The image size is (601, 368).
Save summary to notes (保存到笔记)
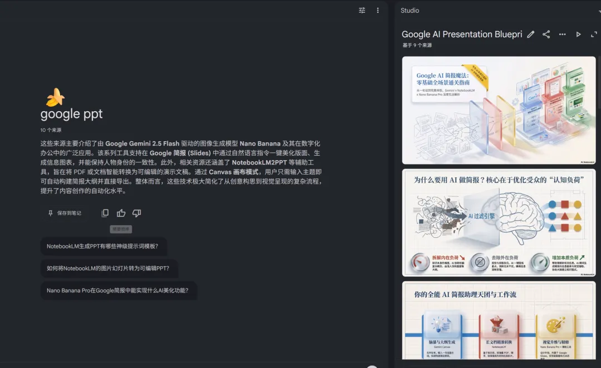[x=65, y=213]
